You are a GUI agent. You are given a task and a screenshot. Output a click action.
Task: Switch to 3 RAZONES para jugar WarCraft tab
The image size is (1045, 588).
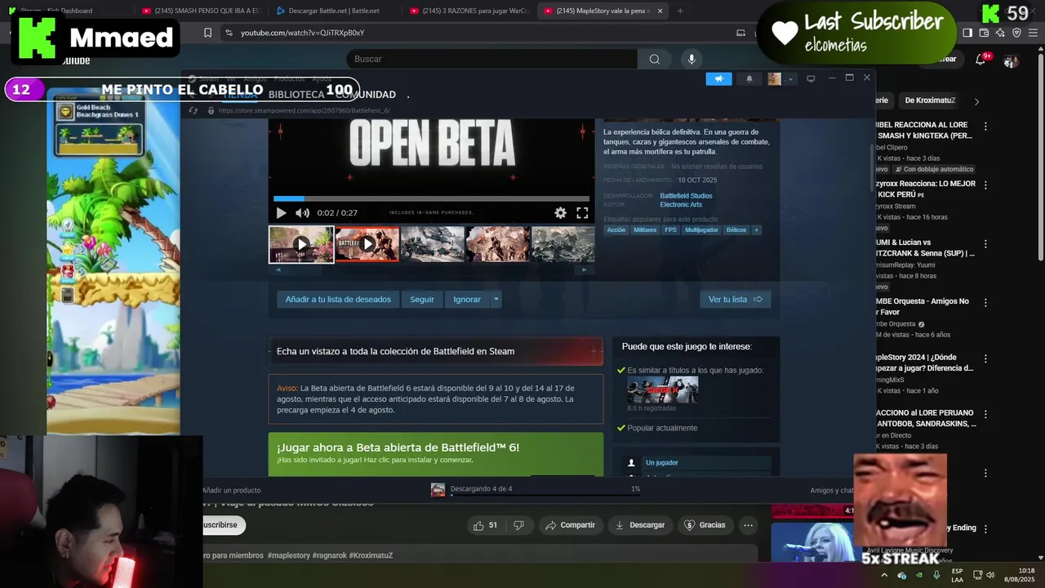coord(469,11)
